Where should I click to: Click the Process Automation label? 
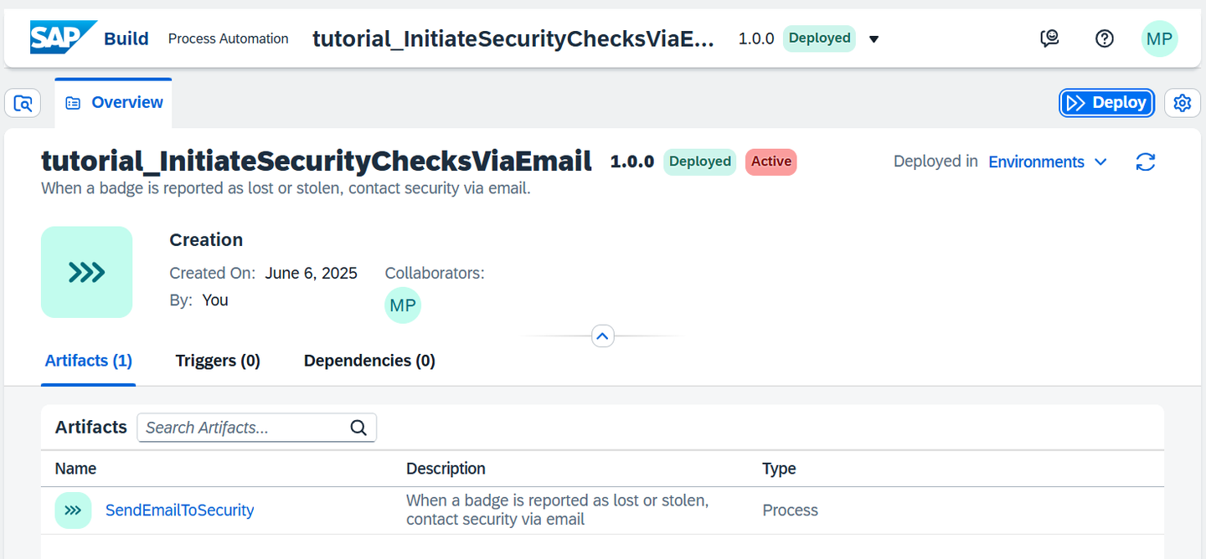[229, 38]
